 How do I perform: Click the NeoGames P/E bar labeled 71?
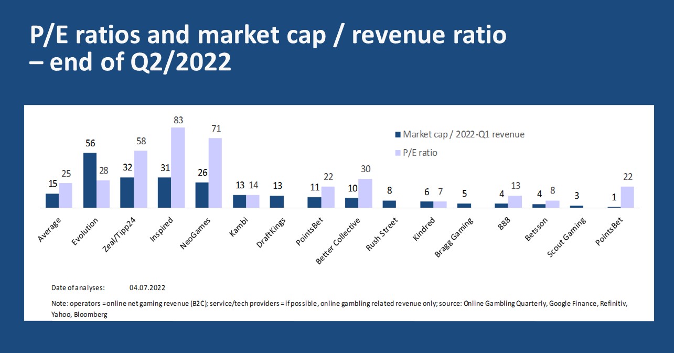[215, 173]
